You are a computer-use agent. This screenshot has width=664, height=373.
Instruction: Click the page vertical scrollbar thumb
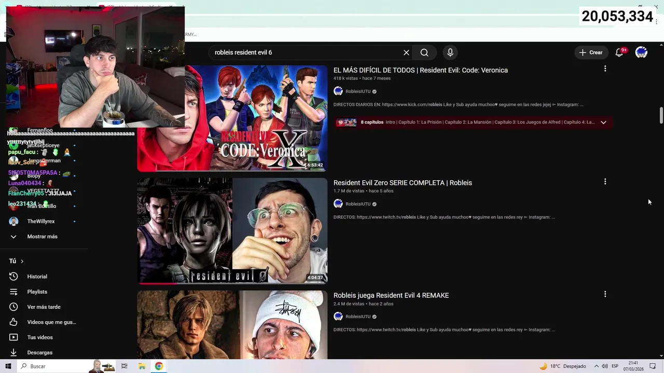tap(661, 116)
